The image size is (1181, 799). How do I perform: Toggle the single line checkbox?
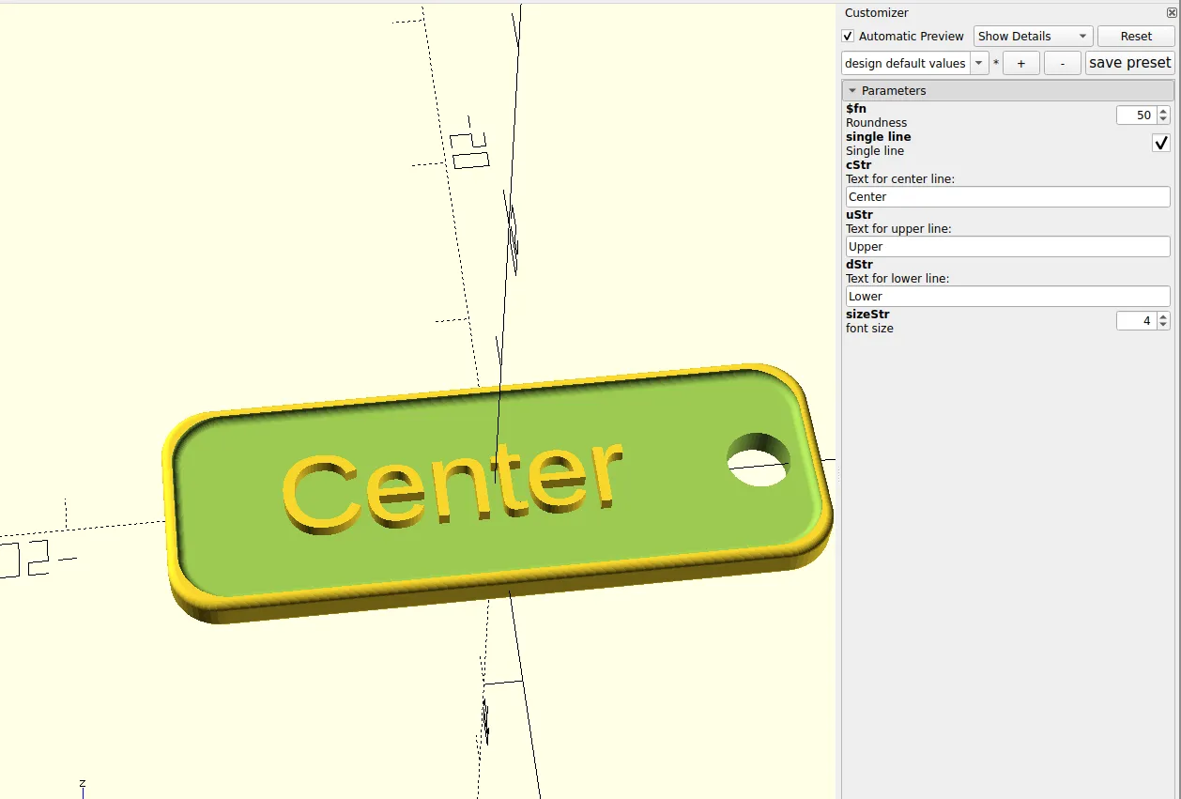(x=1161, y=143)
